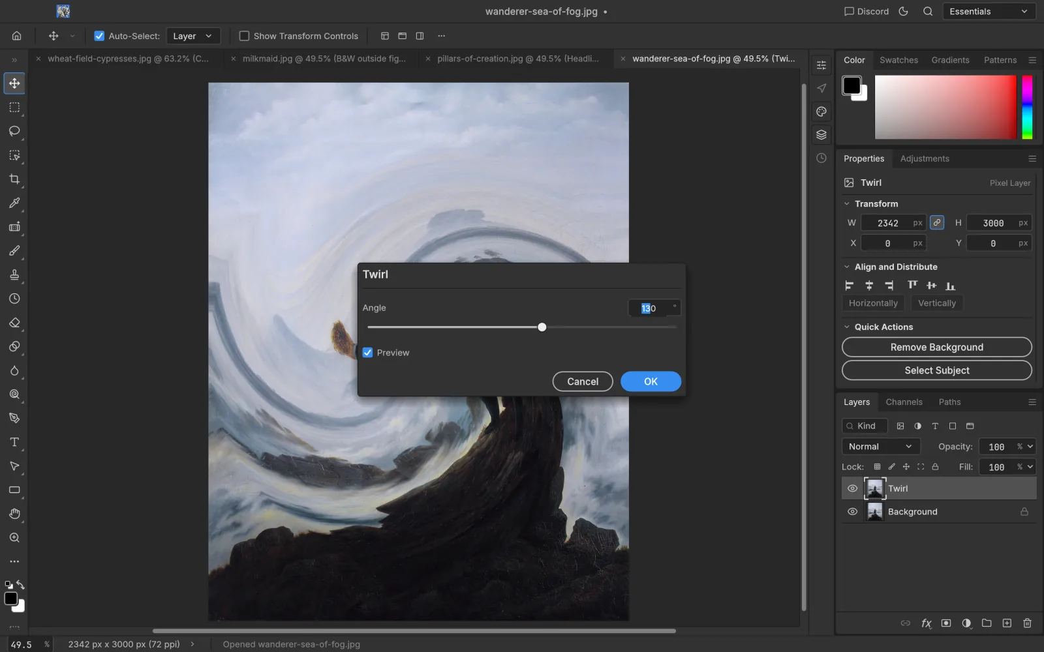Select the Rectangular Marquee tool
The height and width of the screenshot is (652, 1044).
14,107
